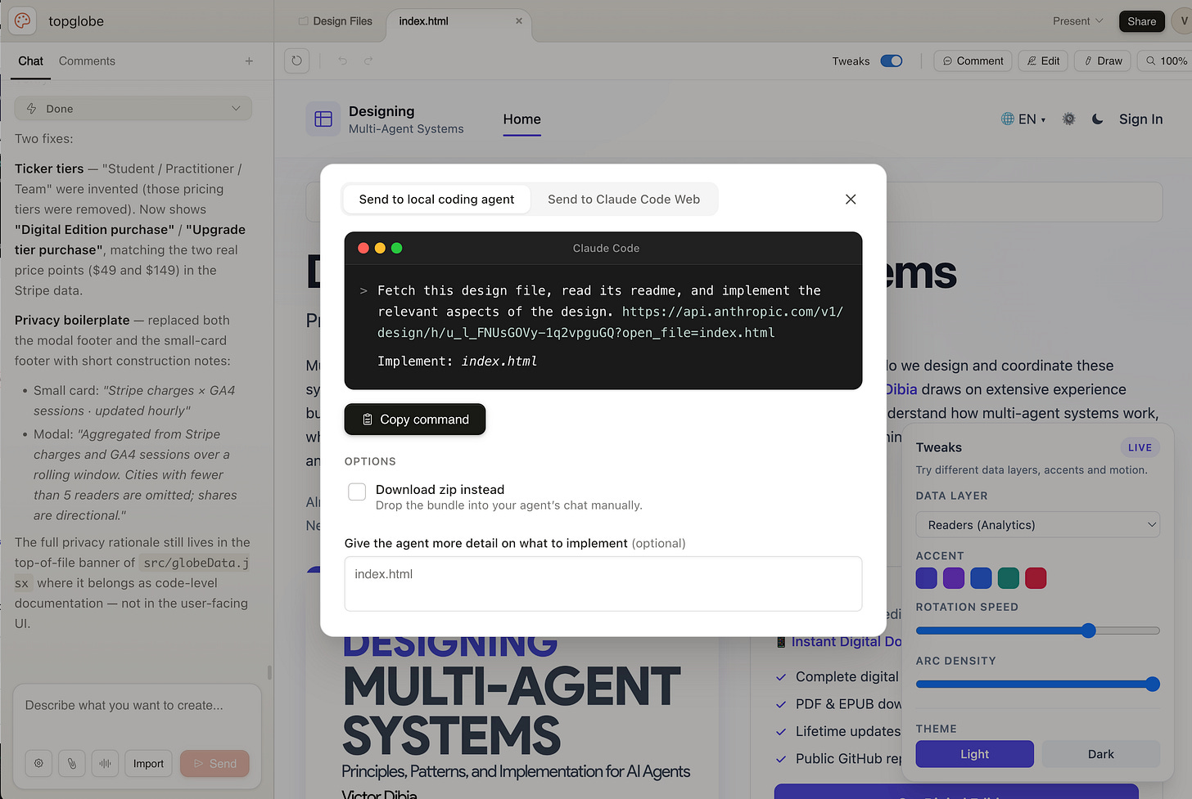The height and width of the screenshot is (799, 1192).
Task: Click the yellow terminal window dot
Action: tap(380, 248)
